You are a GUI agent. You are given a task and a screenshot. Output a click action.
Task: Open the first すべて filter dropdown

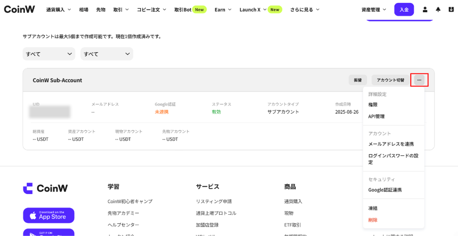pos(49,54)
